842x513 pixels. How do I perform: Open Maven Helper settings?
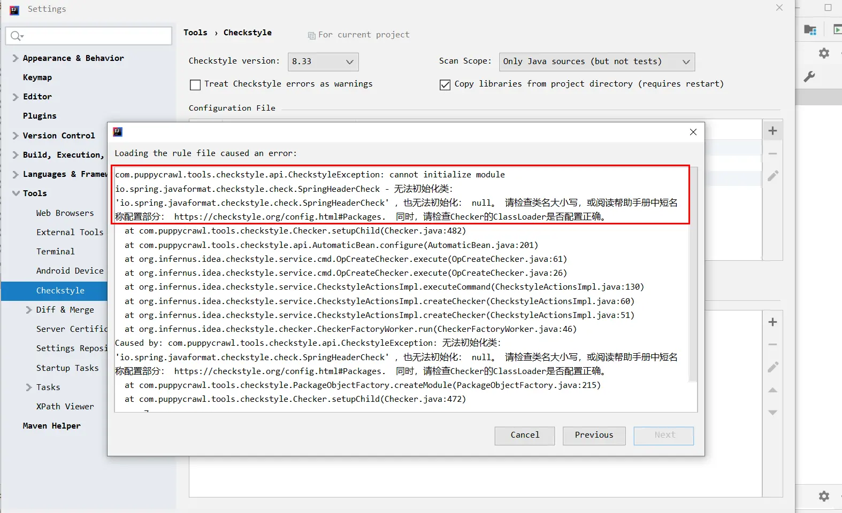51,426
